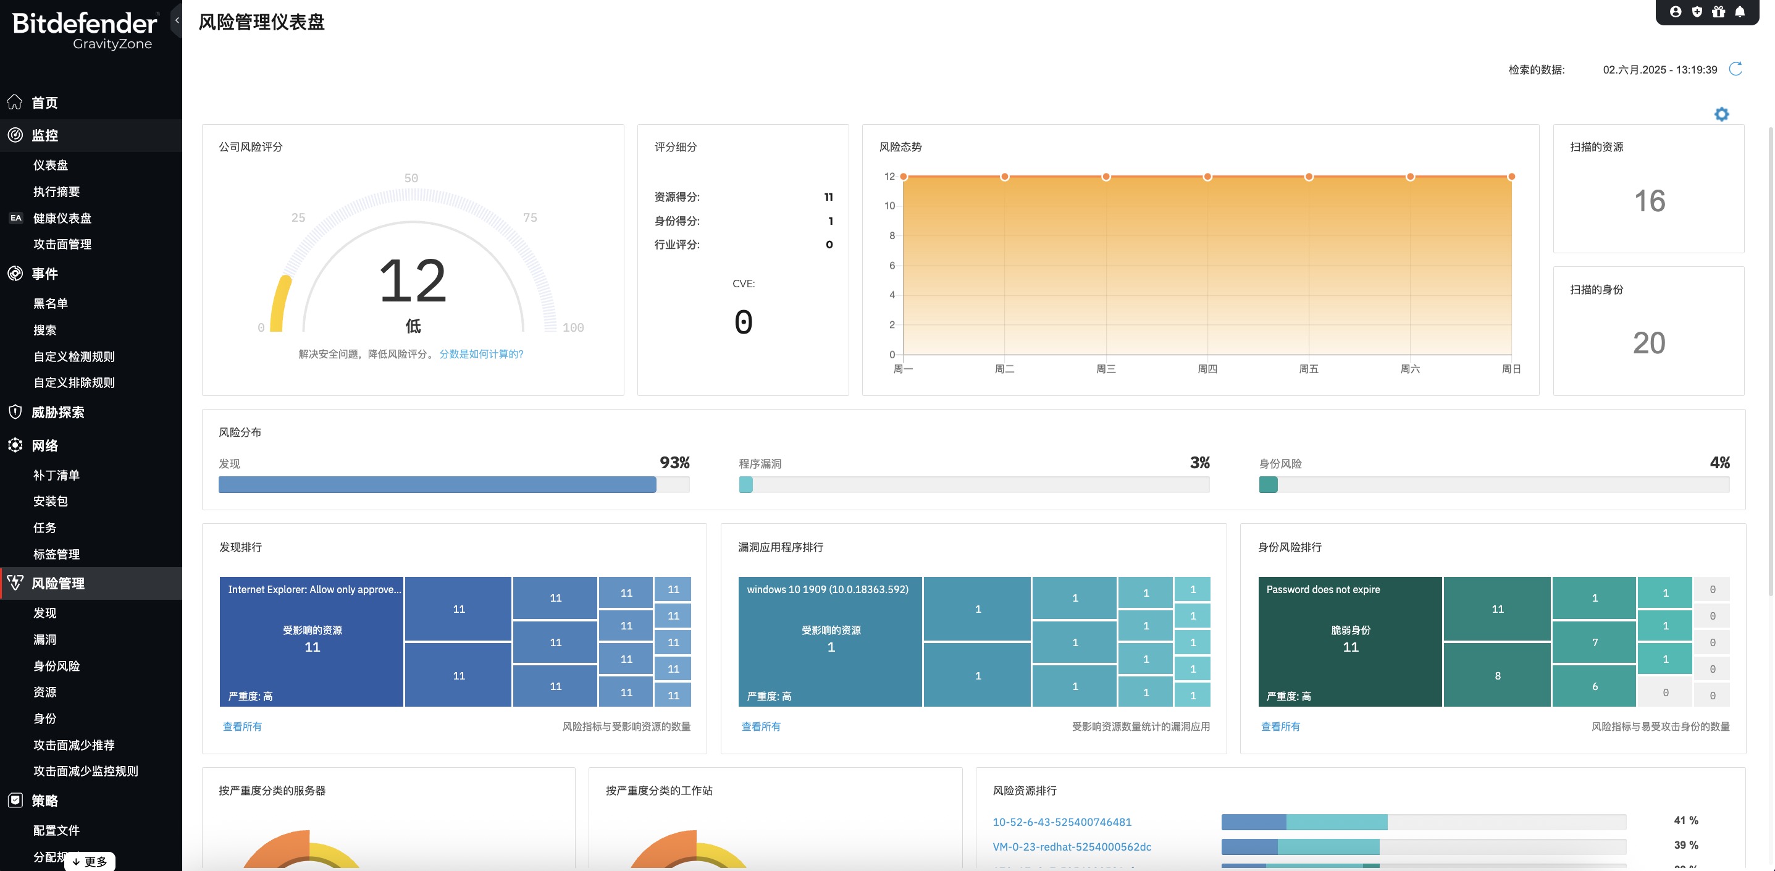Click 分数是如何计算的? link
The image size is (1775, 871).
click(x=481, y=354)
